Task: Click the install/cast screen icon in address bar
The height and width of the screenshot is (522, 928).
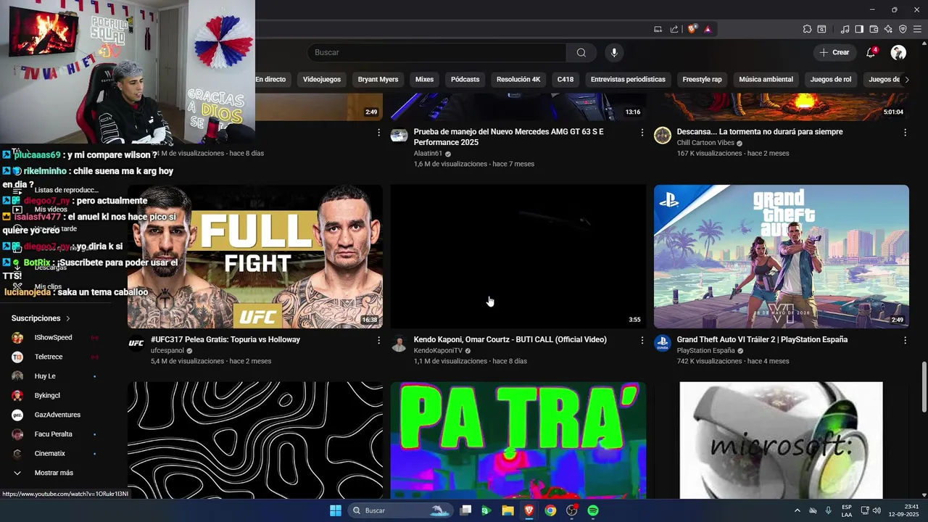Action: [x=658, y=29]
